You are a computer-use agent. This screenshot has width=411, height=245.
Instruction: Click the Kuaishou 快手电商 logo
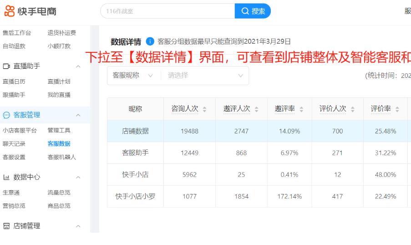pos(30,11)
